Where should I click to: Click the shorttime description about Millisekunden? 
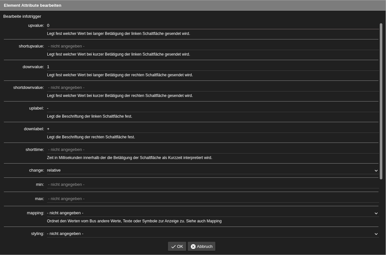coord(130,158)
